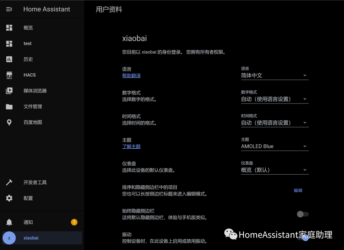This screenshot has width=344, height=250.
Task: Click the test dashboard icon
Action: pos(9,44)
